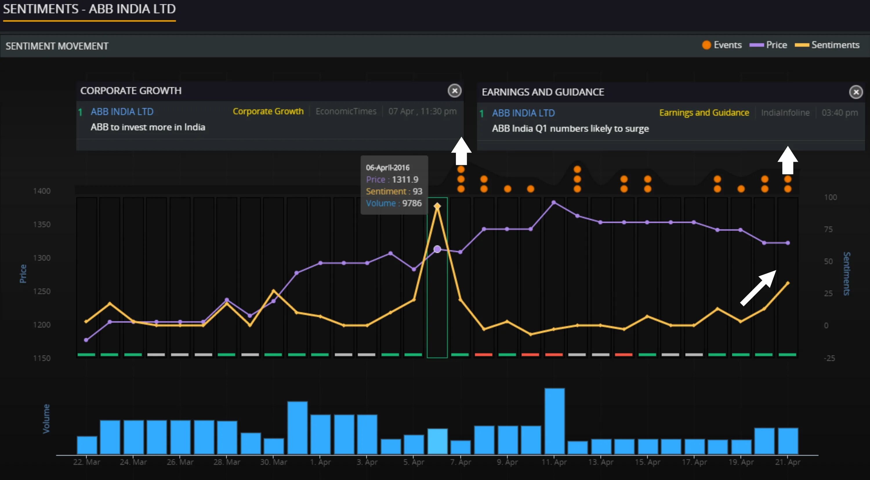
Task: Click the 'IndiaInfoline' source label
Action: (x=785, y=113)
